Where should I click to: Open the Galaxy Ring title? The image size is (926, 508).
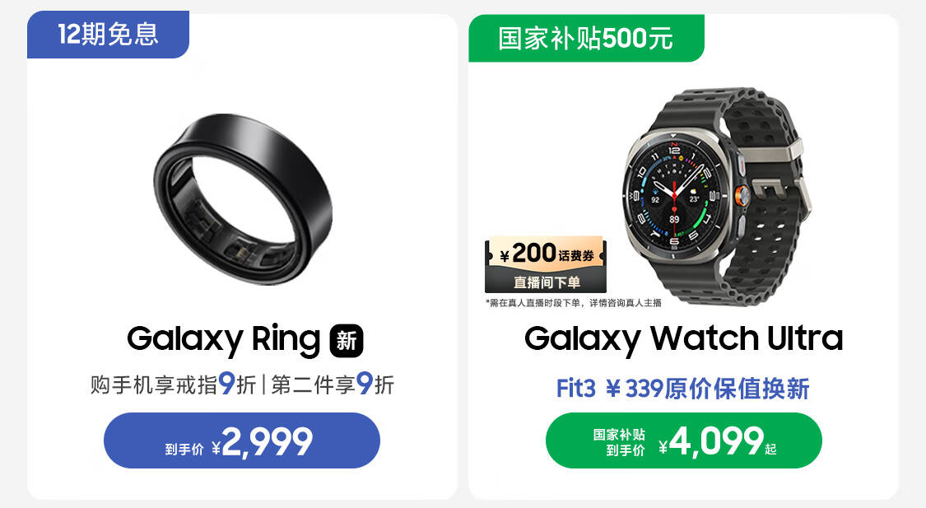223,340
